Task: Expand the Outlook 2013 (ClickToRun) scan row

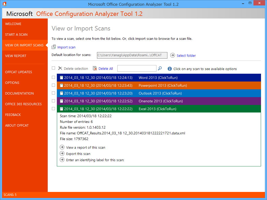Action: coord(159,93)
